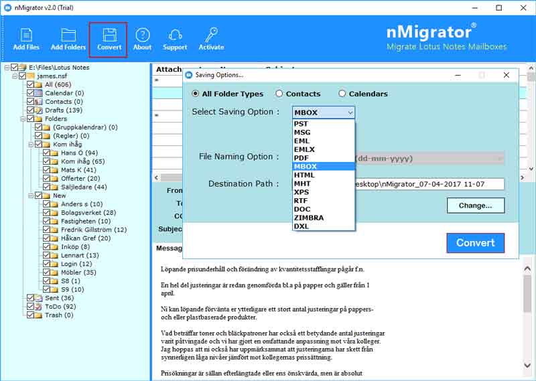This screenshot has width=536, height=381.
Task: Click the nMigrator app icon in title bar
Action: click(7, 7)
